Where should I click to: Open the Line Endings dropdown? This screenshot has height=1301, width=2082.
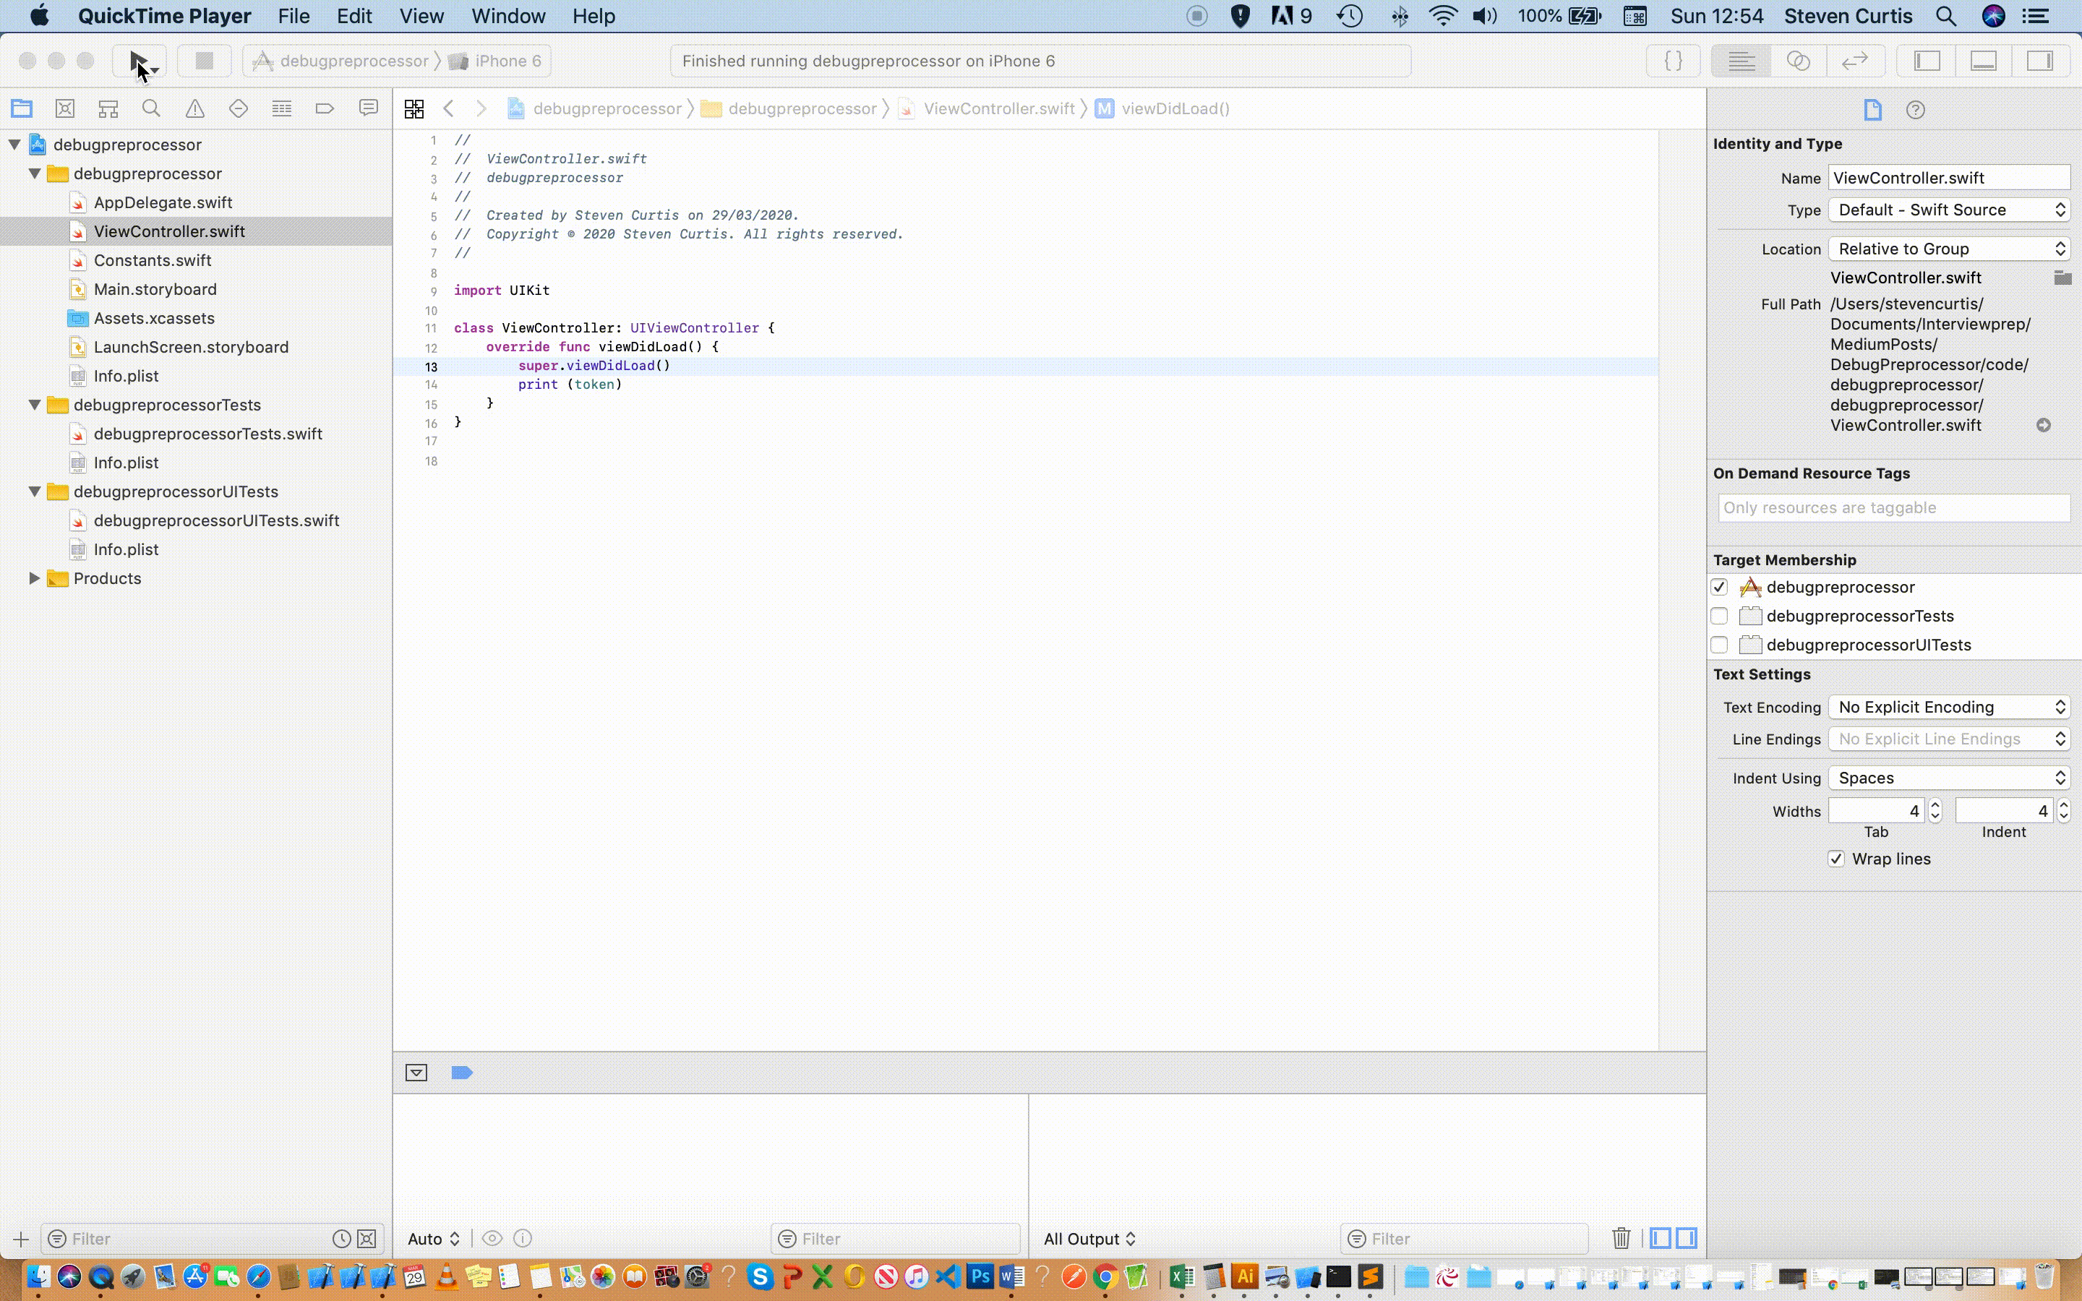(1949, 739)
